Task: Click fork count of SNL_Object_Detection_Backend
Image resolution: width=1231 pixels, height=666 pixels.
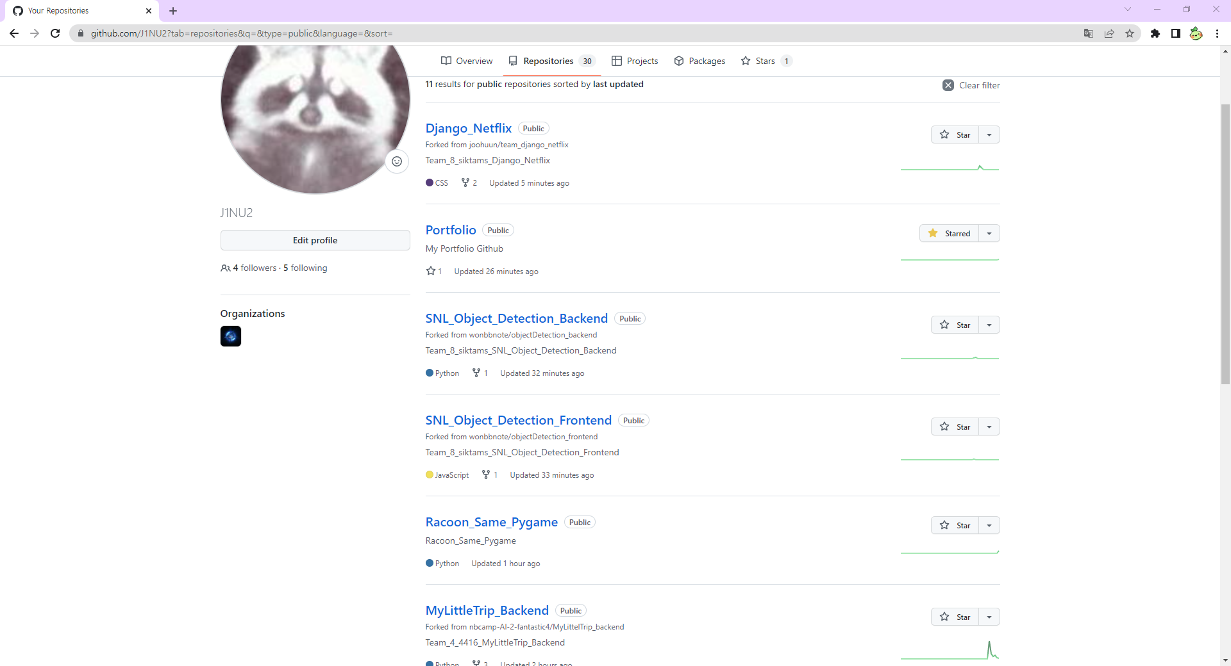Action: pos(480,373)
